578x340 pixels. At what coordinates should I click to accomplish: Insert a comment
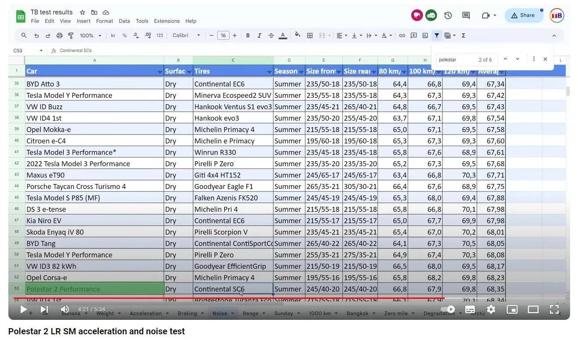coord(413,35)
